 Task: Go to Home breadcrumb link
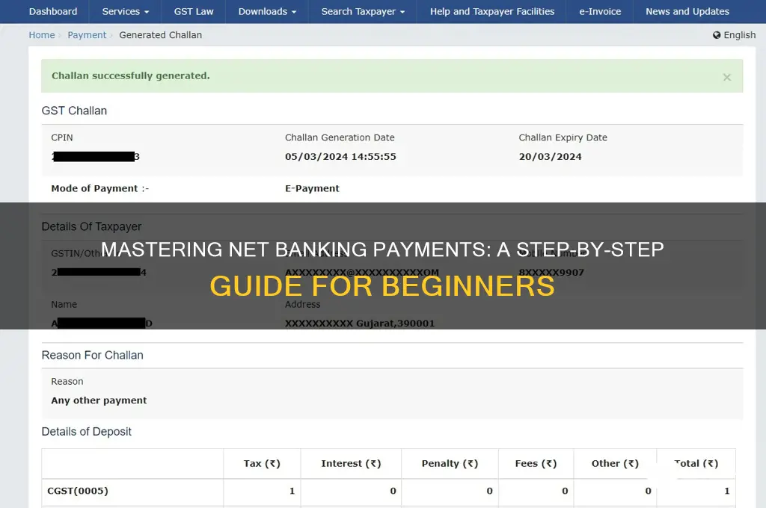coord(42,35)
